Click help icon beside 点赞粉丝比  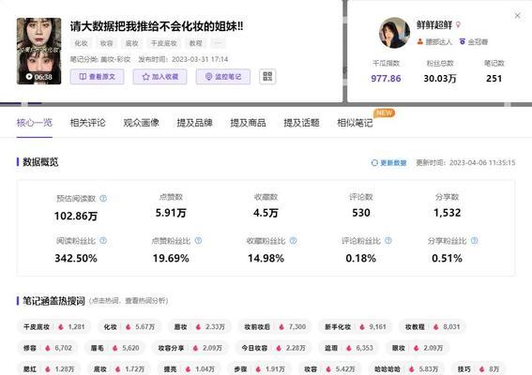(x=199, y=241)
